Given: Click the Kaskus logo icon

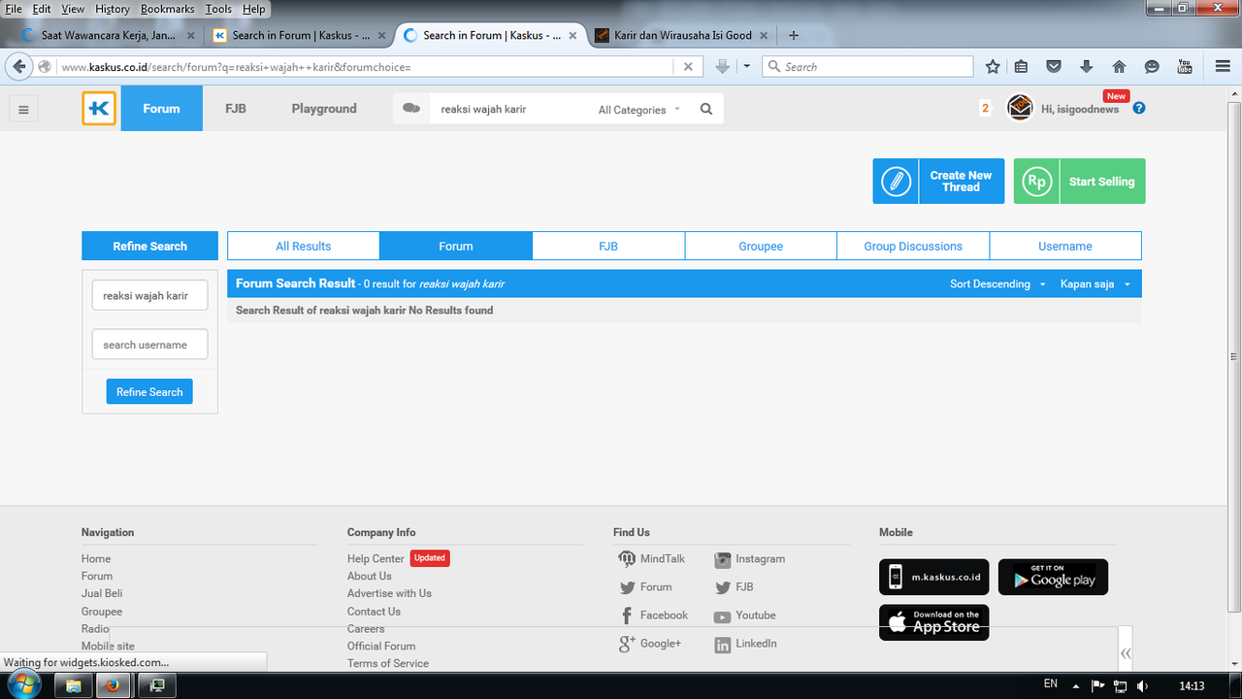Looking at the screenshot, I should coord(99,109).
